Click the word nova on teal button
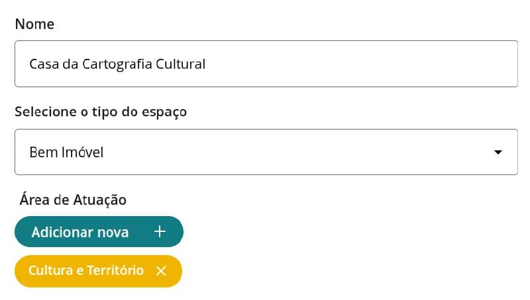The height and width of the screenshot is (300, 530). pyautogui.click(x=113, y=232)
